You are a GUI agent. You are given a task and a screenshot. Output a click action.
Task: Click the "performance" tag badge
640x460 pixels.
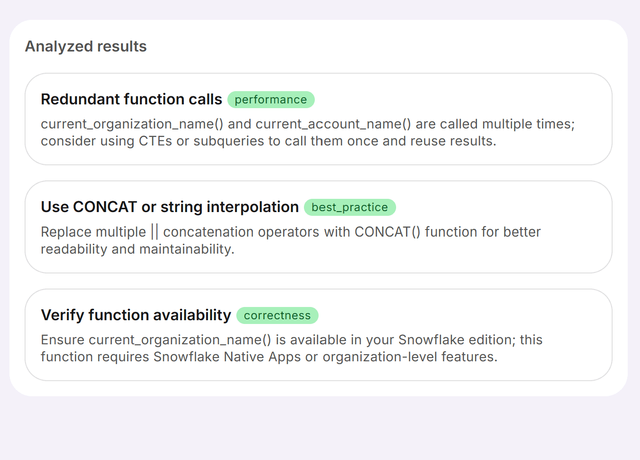(271, 100)
